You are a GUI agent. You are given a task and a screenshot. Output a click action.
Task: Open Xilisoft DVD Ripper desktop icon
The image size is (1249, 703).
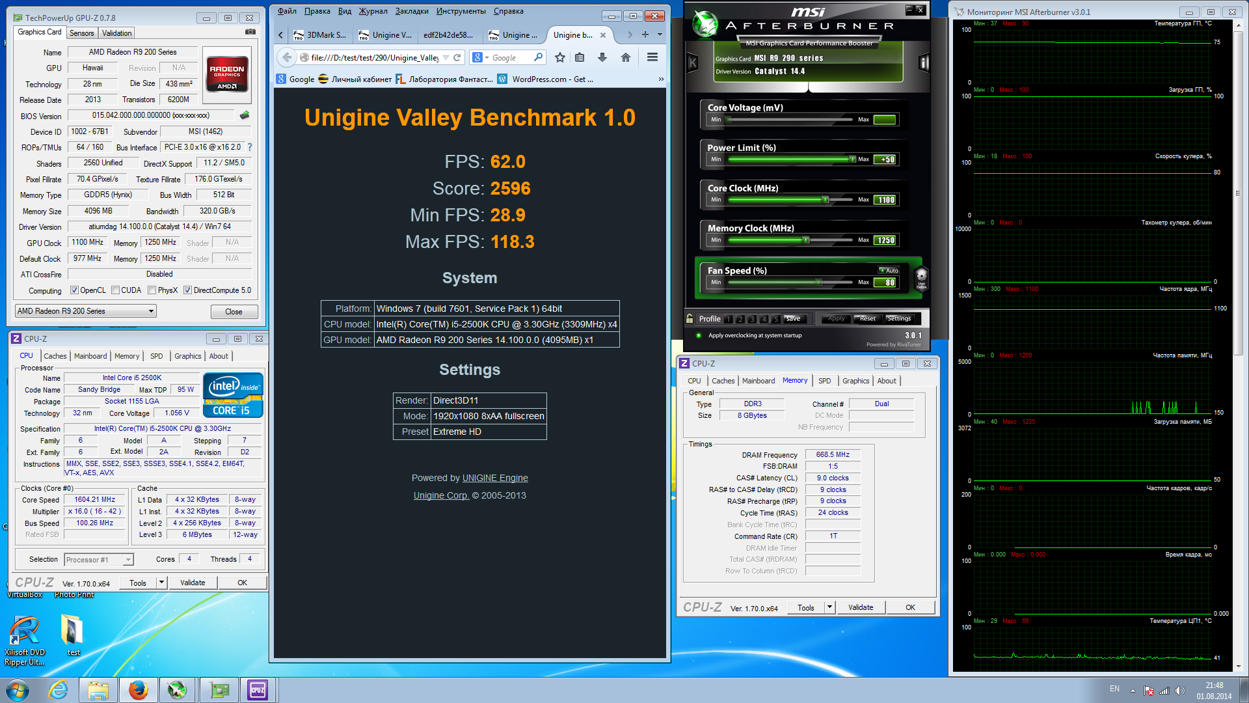pos(25,640)
